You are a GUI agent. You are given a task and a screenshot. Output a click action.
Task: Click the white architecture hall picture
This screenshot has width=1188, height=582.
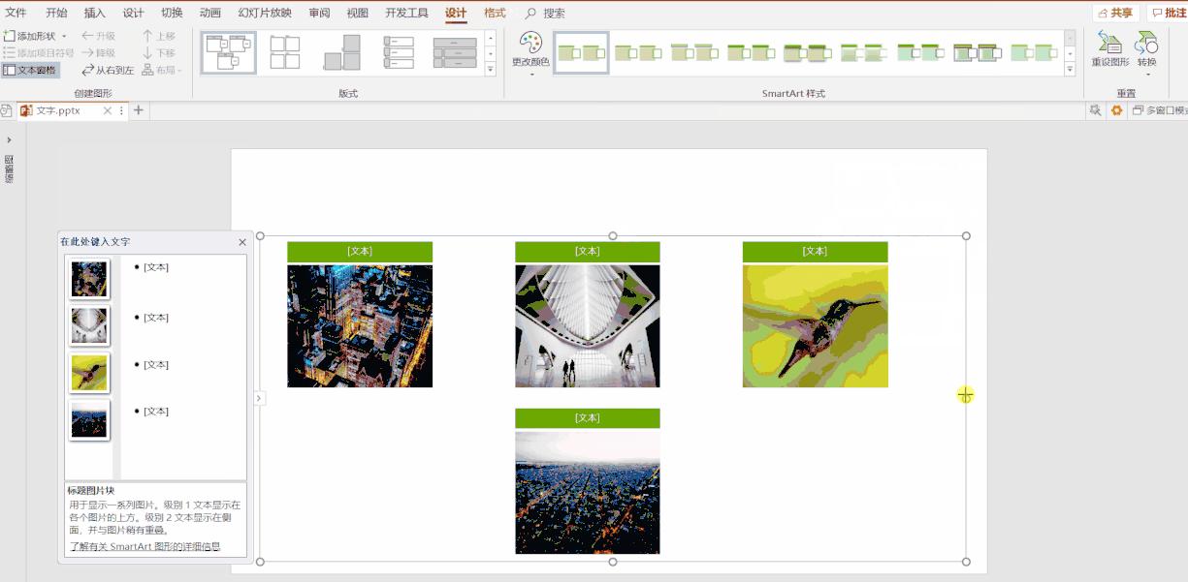pyautogui.click(x=587, y=326)
